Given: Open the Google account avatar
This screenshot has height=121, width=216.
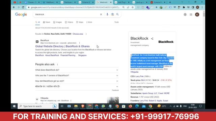Looking at the screenshot, I should pos(197,14).
